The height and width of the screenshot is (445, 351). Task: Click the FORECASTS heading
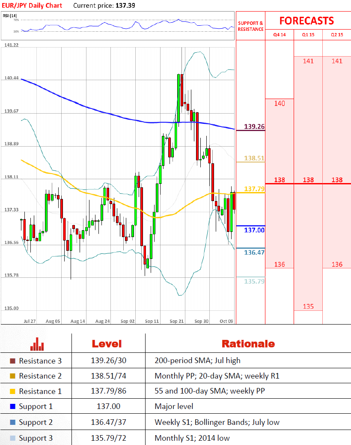coord(306,21)
